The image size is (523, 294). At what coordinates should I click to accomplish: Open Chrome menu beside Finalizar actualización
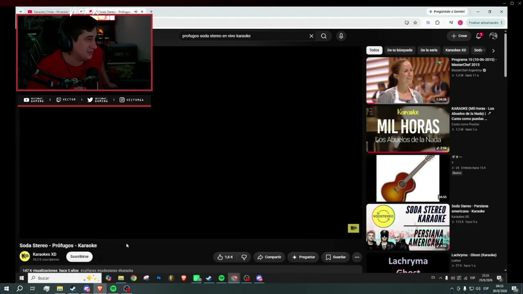click(x=502, y=23)
